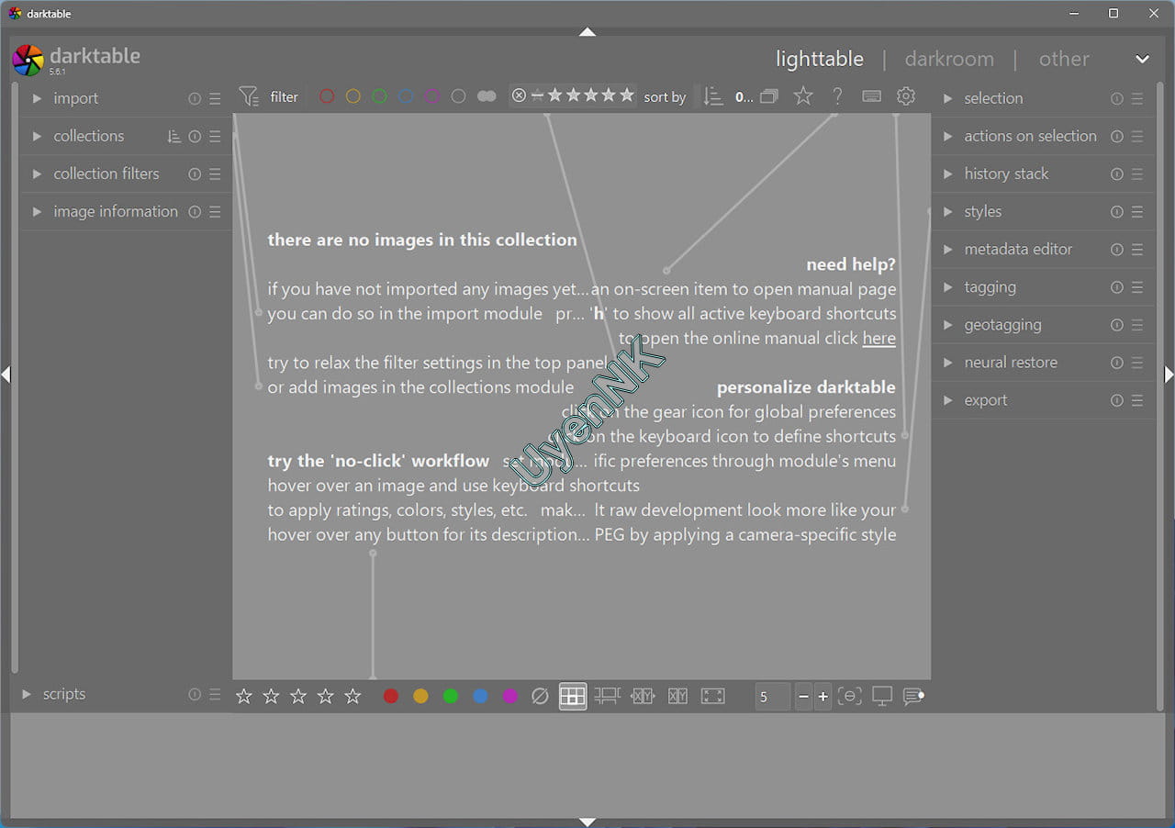Click the grouped images stack icon

(x=769, y=96)
